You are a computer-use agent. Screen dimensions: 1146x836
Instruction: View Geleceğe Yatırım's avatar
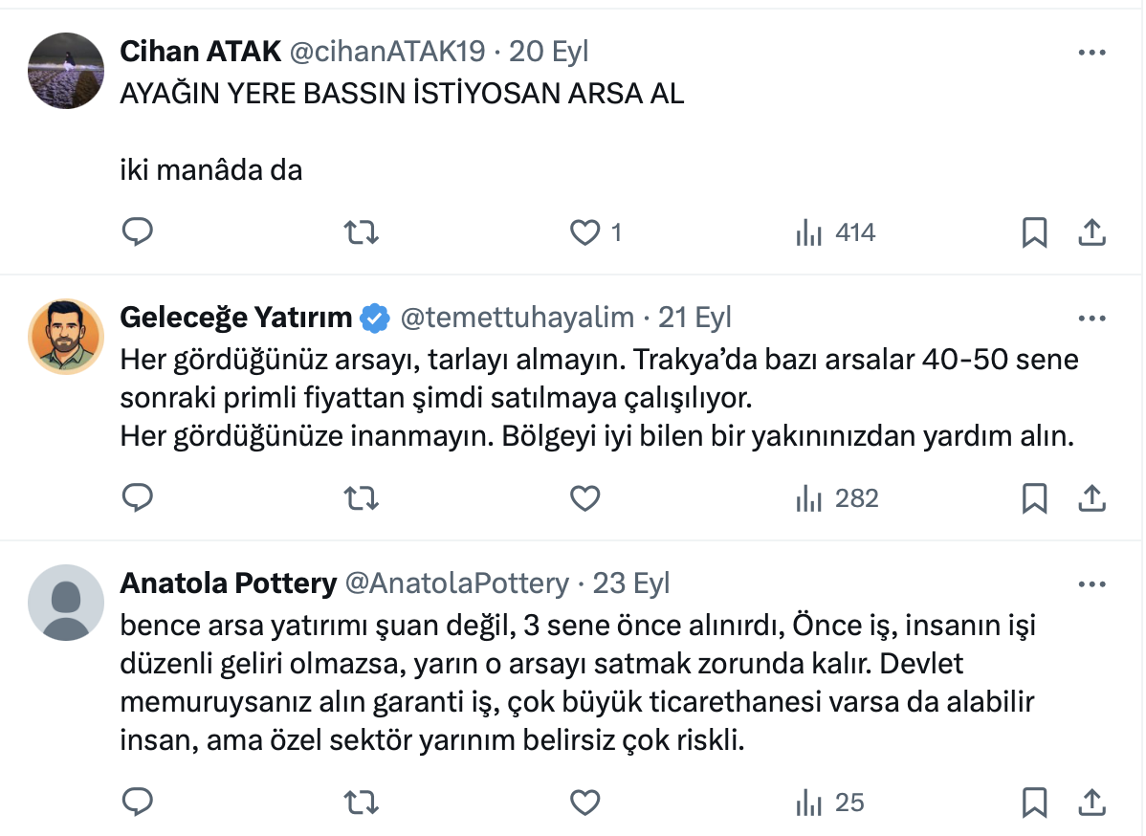(66, 336)
